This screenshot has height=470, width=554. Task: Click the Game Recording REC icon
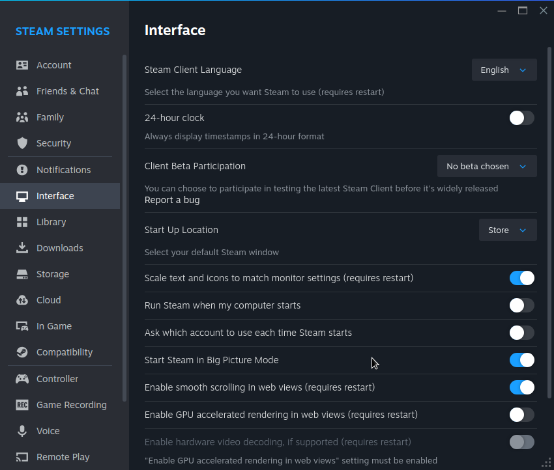[22, 405]
